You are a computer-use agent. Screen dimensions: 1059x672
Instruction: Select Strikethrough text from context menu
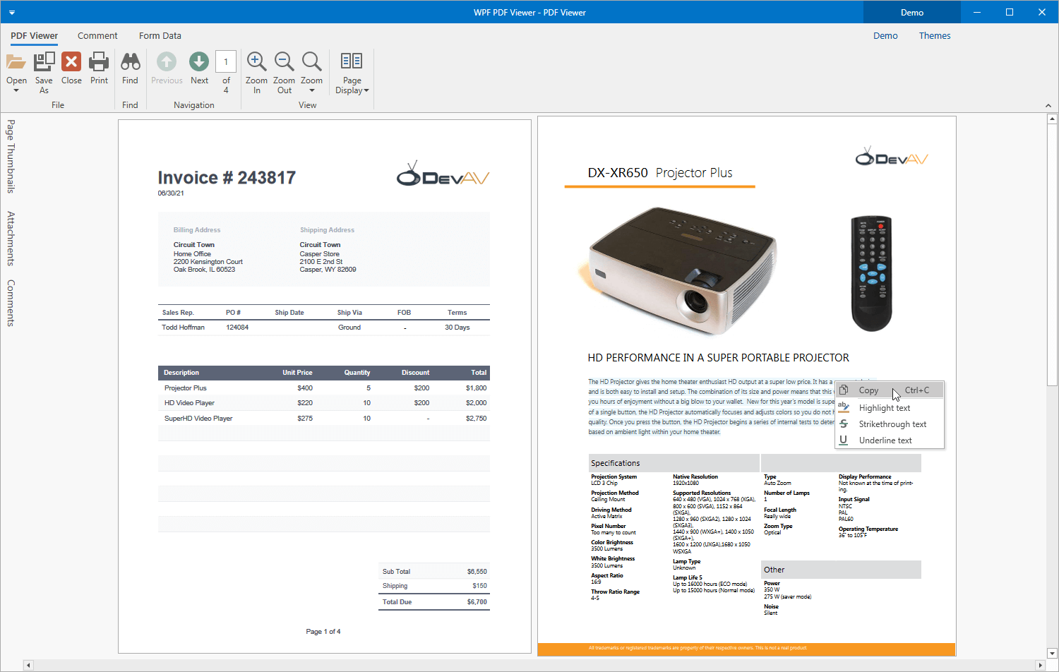(x=892, y=424)
